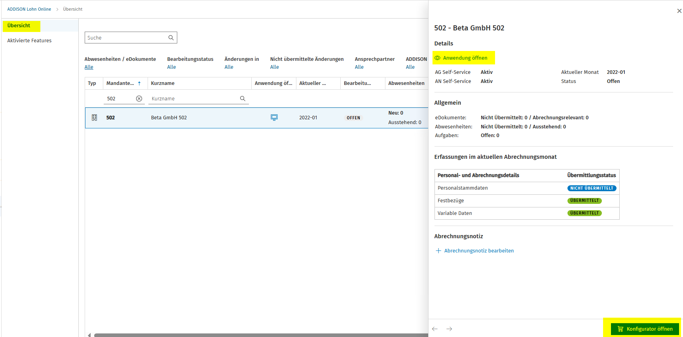Click the Konfigurator öffnen button
Screen dimensions: 683x337
click(x=645, y=329)
